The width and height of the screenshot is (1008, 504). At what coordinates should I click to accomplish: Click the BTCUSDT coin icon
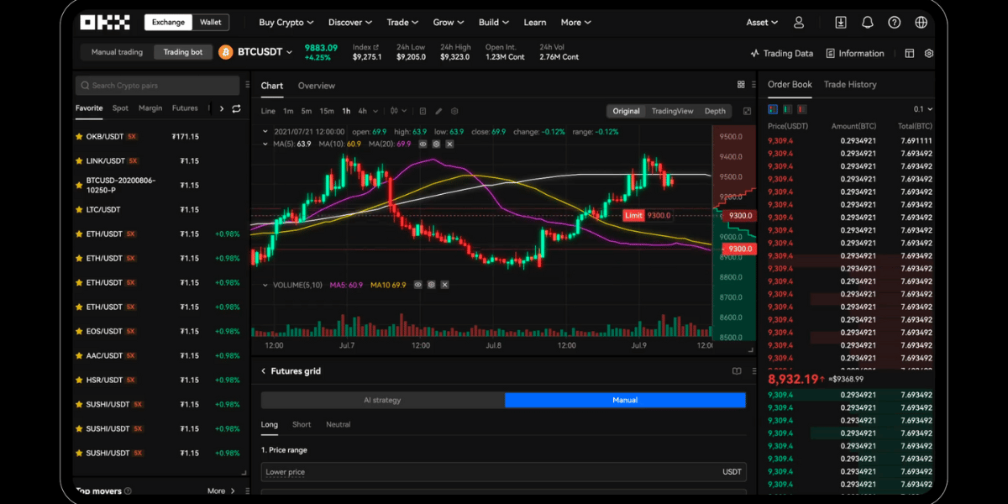(225, 52)
